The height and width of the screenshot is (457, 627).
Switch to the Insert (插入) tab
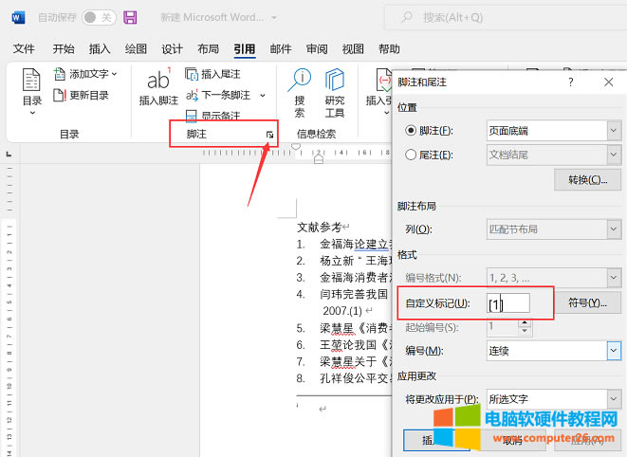(100, 49)
